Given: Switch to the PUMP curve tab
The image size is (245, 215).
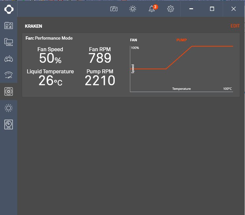Looking at the screenshot, I should [182, 40].
